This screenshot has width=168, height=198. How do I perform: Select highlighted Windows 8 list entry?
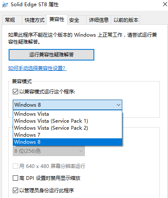[x=68, y=142]
